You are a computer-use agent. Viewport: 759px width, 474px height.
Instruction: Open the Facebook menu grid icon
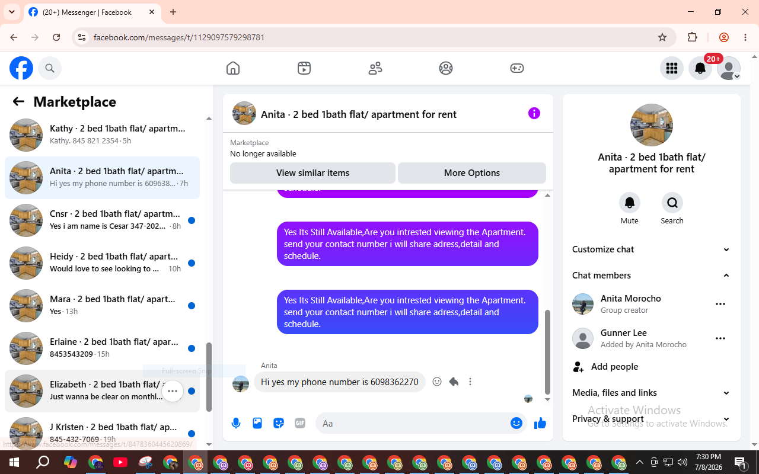672,68
